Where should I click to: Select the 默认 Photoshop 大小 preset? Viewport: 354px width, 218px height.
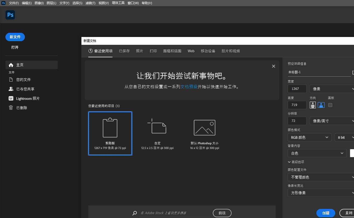tap(204, 133)
